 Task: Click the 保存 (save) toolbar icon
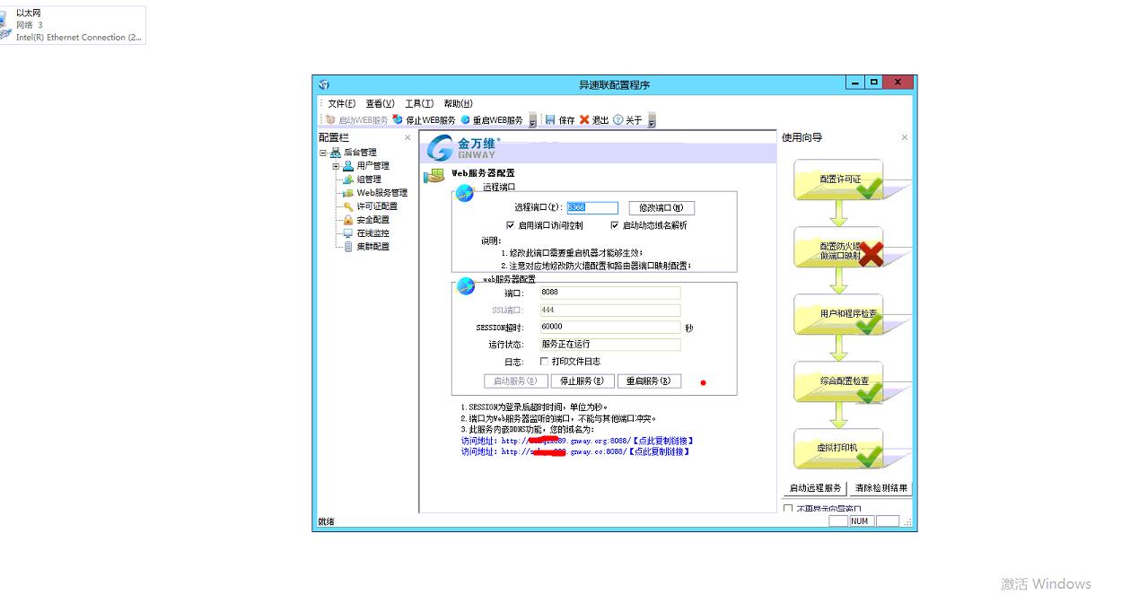point(550,119)
